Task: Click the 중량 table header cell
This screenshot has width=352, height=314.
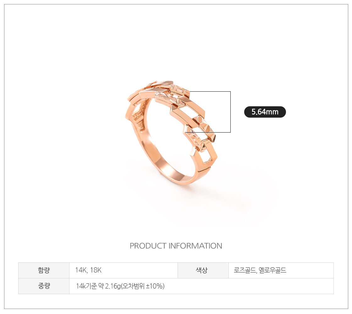Action: [44, 286]
